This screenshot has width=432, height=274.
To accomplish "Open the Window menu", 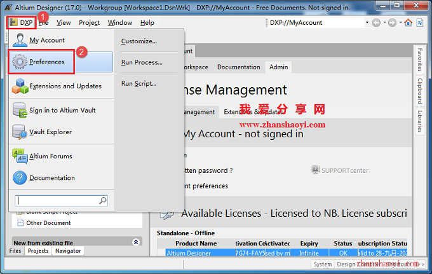I will coord(120,23).
